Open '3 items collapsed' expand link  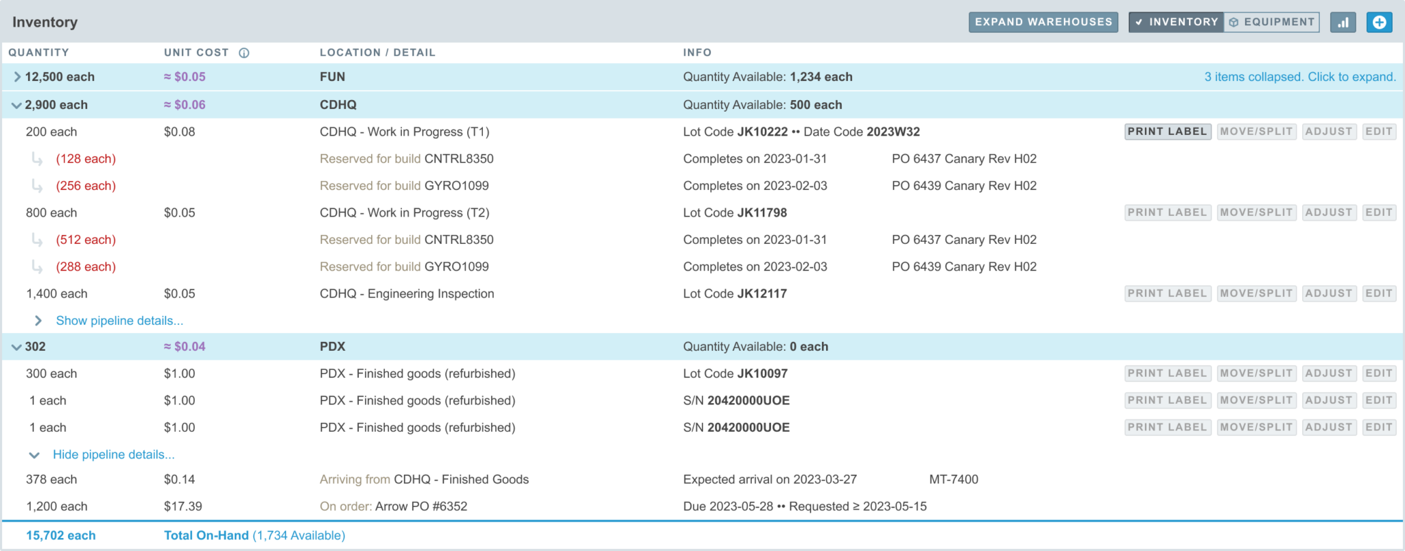[x=1299, y=77]
